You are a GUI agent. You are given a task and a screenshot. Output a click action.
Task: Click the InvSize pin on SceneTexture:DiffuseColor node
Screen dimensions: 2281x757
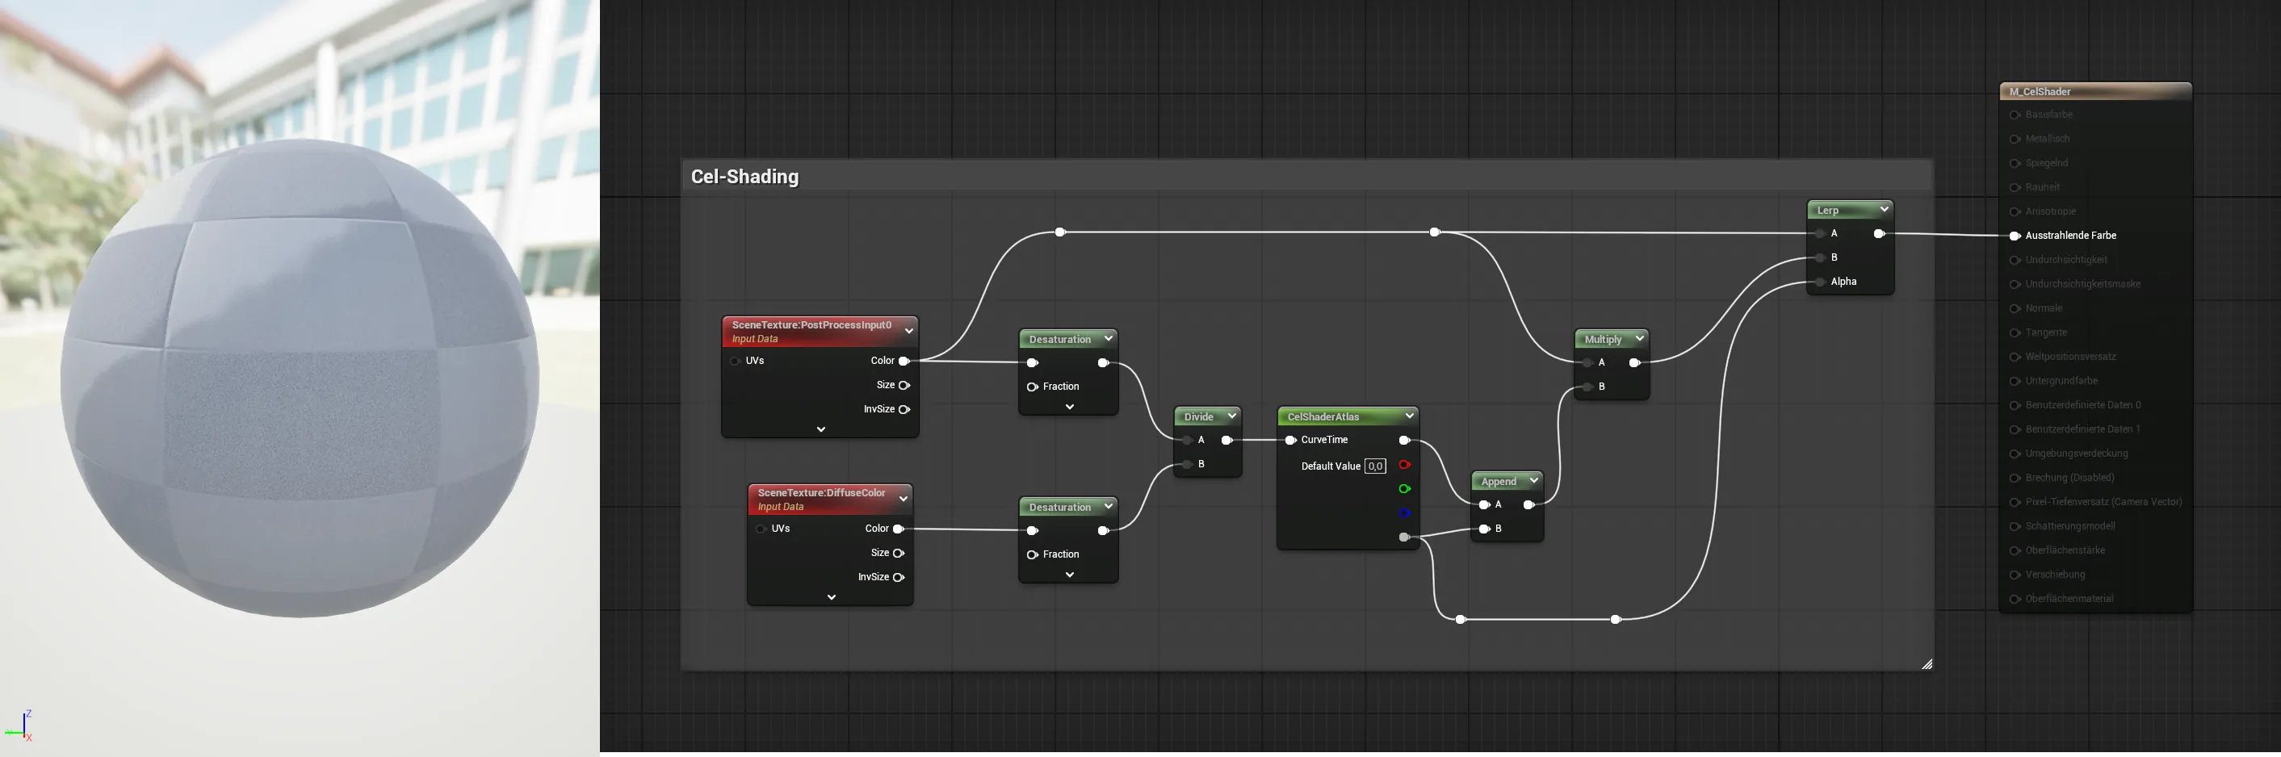[x=899, y=577]
